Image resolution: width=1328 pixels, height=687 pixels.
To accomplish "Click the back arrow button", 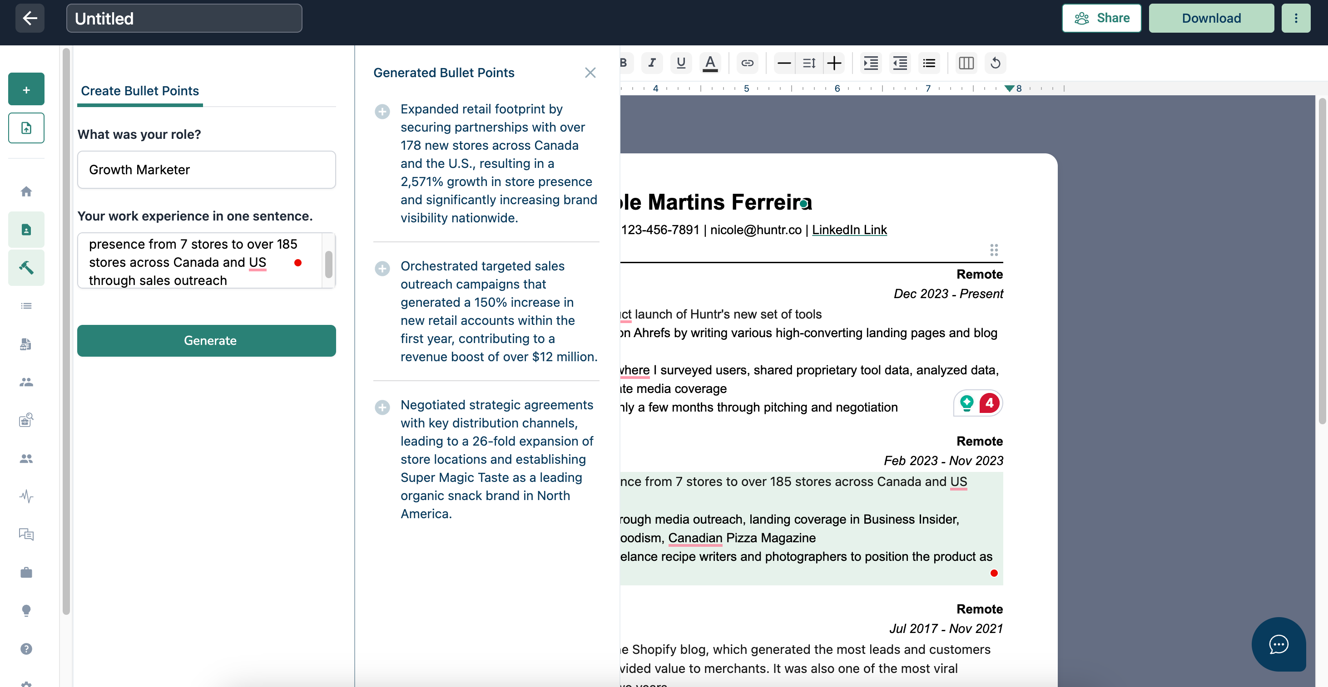I will pos(30,19).
